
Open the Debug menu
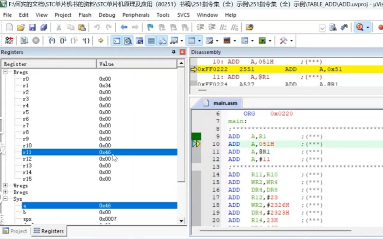[x=107, y=15]
